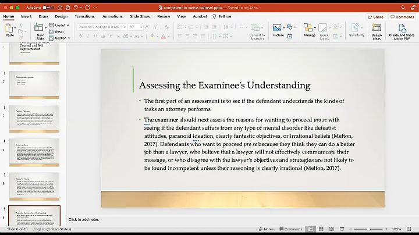Adjust the zoom slider
The image size is (419, 235).
pos(368,229)
